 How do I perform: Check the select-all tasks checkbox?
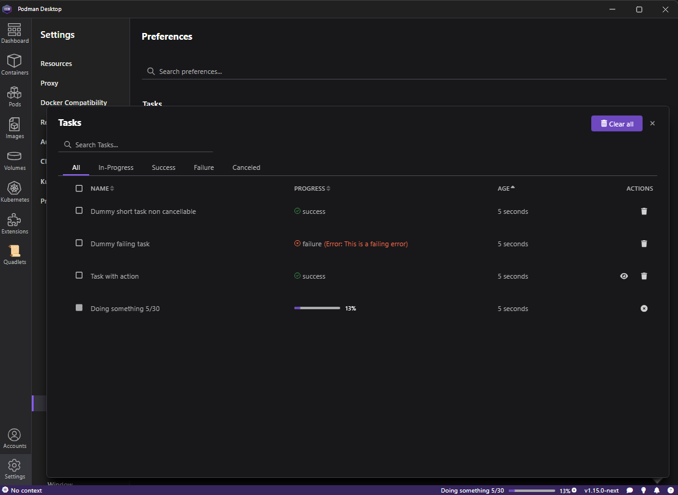(x=79, y=188)
